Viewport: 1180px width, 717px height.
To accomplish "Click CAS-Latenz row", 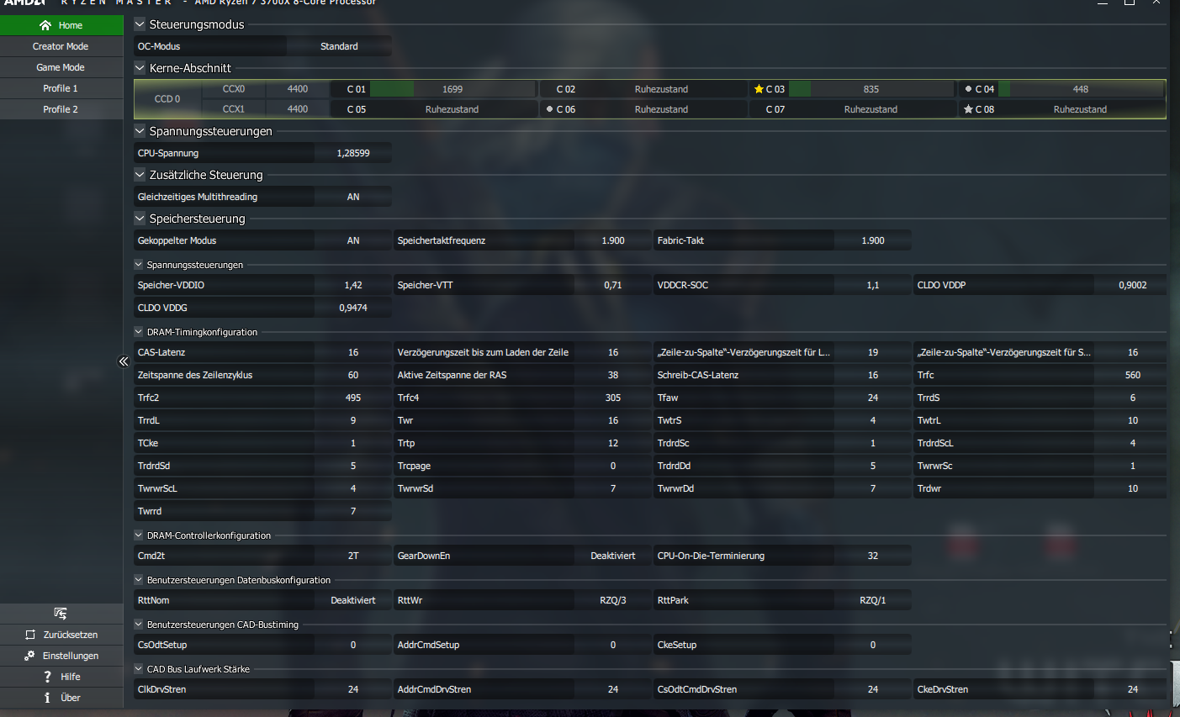I will coord(263,352).
